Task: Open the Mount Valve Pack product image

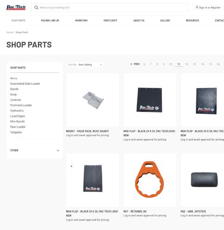Action: coord(93,100)
